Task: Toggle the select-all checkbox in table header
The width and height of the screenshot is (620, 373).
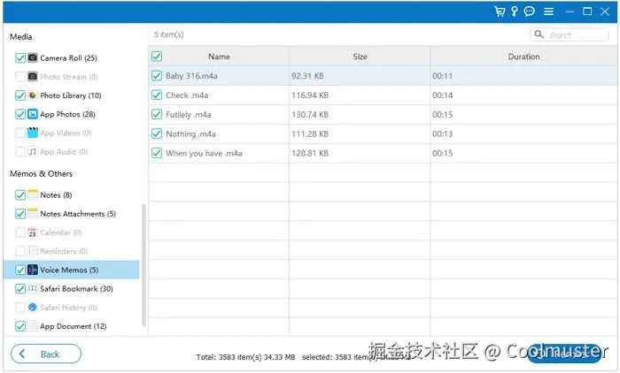Action: [x=157, y=57]
